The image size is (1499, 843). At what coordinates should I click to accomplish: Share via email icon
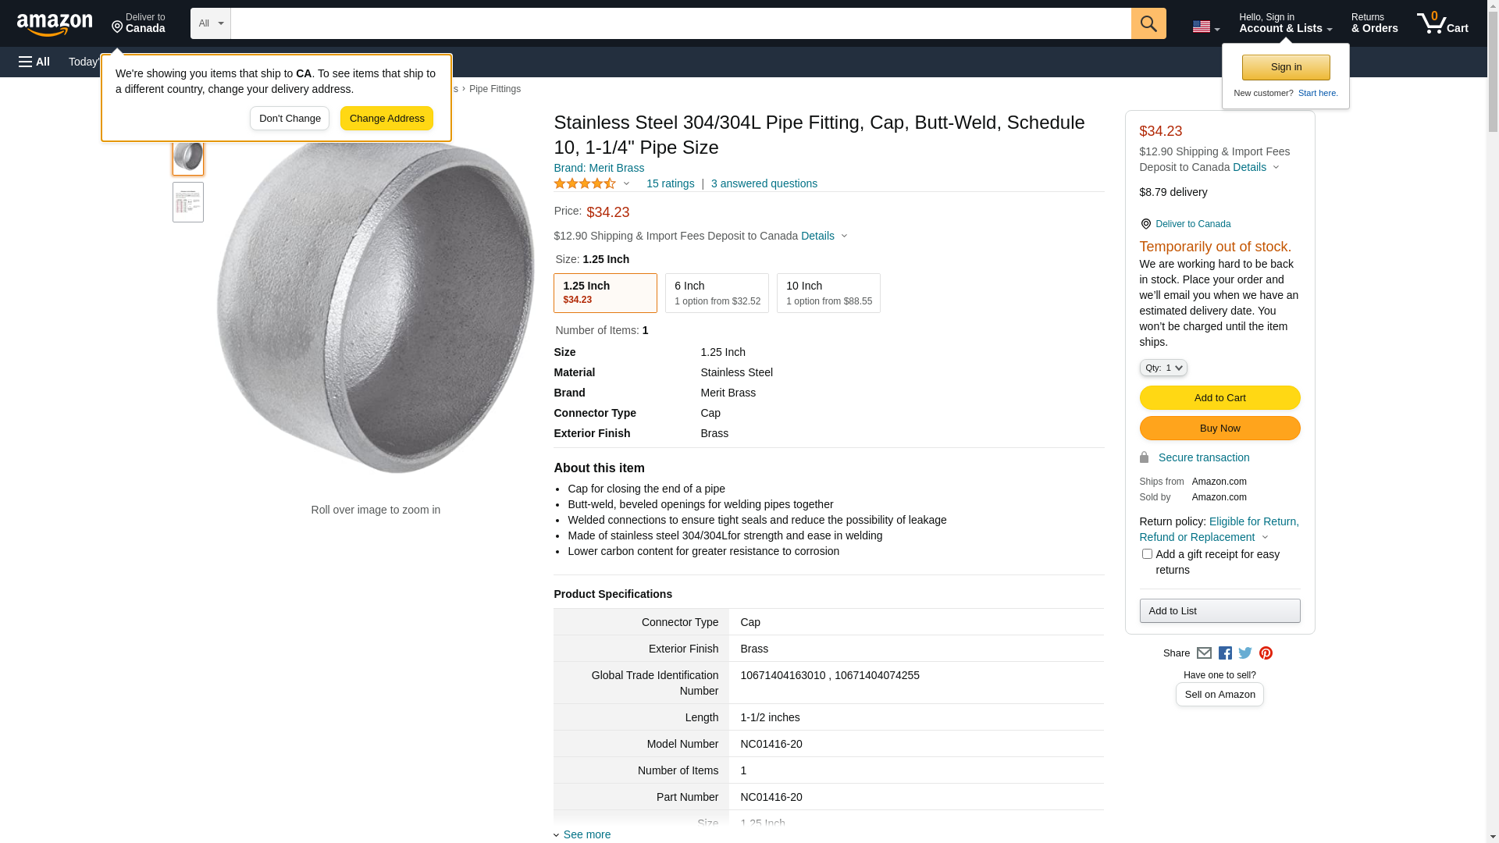point(1204,653)
